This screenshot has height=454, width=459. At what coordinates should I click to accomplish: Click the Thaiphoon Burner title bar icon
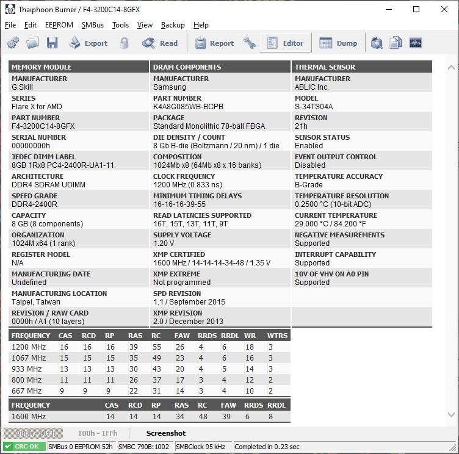(x=10, y=9)
